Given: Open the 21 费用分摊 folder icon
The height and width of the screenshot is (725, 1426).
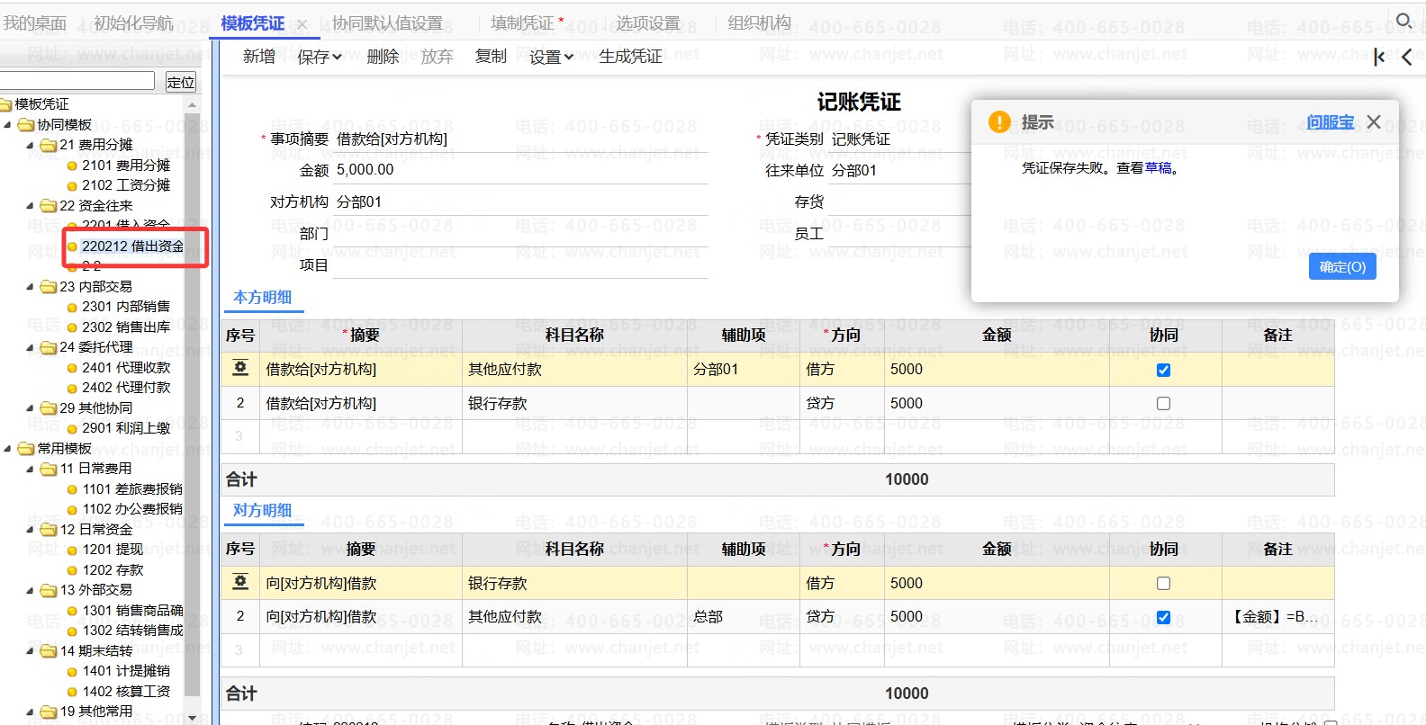Looking at the screenshot, I should pos(49,145).
